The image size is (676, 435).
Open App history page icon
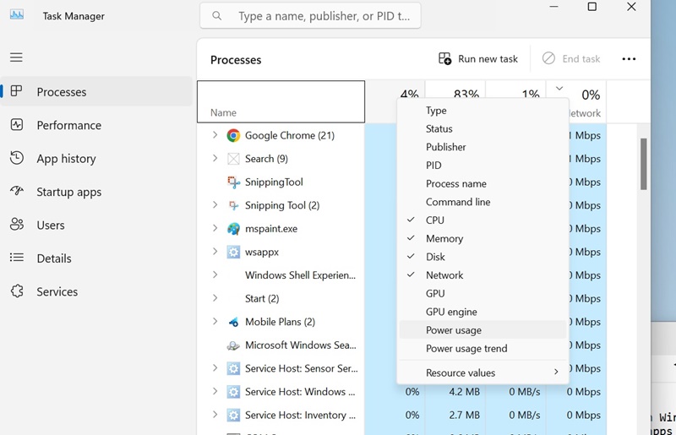(17, 158)
